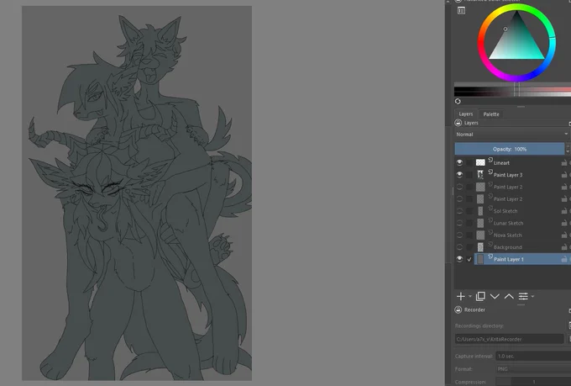This screenshot has width=571, height=386.
Task: Click the Layers opacity slider
Action: click(510, 149)
